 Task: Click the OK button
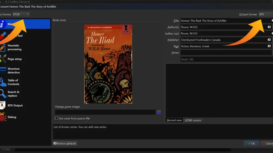click(251, 143)
